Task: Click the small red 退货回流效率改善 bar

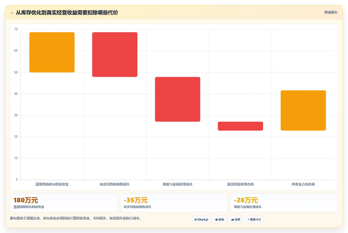Action: click(x=240, y=126)
